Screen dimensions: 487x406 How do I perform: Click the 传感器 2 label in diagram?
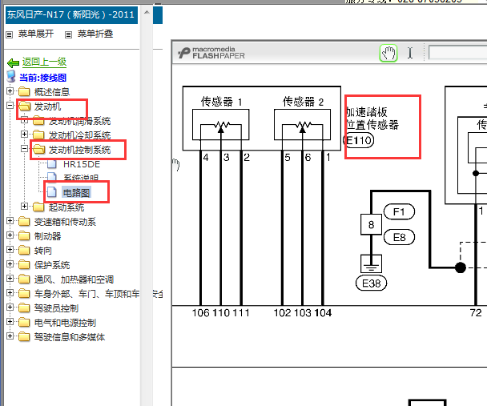click(x=303, y=102)
